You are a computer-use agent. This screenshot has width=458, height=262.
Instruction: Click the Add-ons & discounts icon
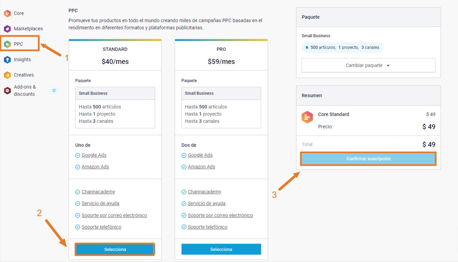coord(7,90)
